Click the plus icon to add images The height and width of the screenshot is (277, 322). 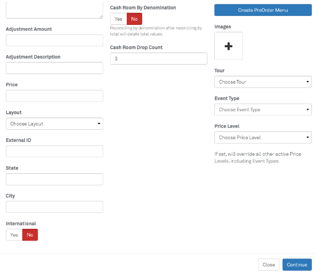(x=229, y=46)
